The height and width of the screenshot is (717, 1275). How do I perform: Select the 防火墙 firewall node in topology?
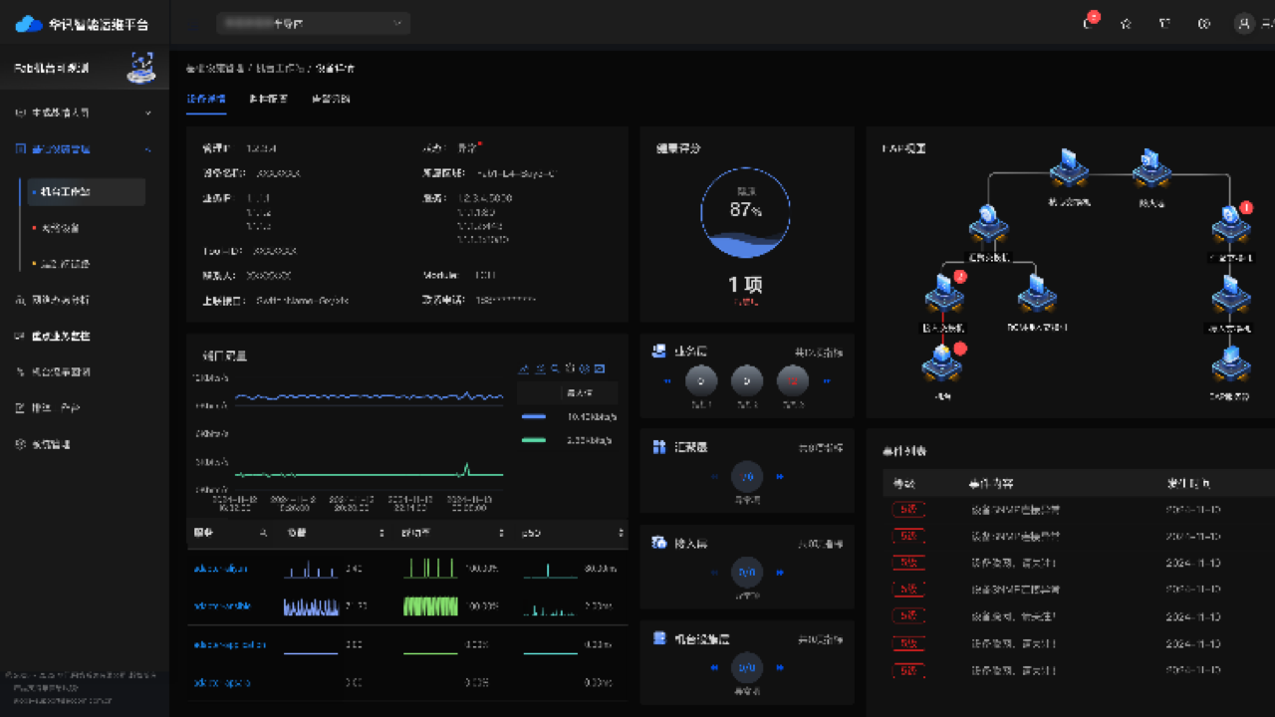pyautogui.click(x=1150, y=170)
